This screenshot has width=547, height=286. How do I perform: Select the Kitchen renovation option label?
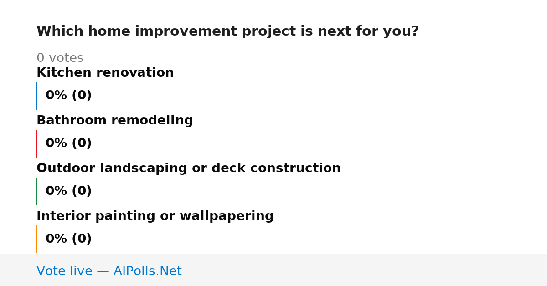105,72
